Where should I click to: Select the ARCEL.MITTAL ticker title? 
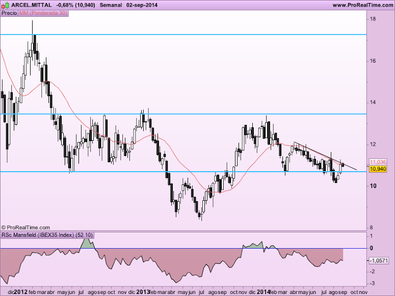point(32,5)
